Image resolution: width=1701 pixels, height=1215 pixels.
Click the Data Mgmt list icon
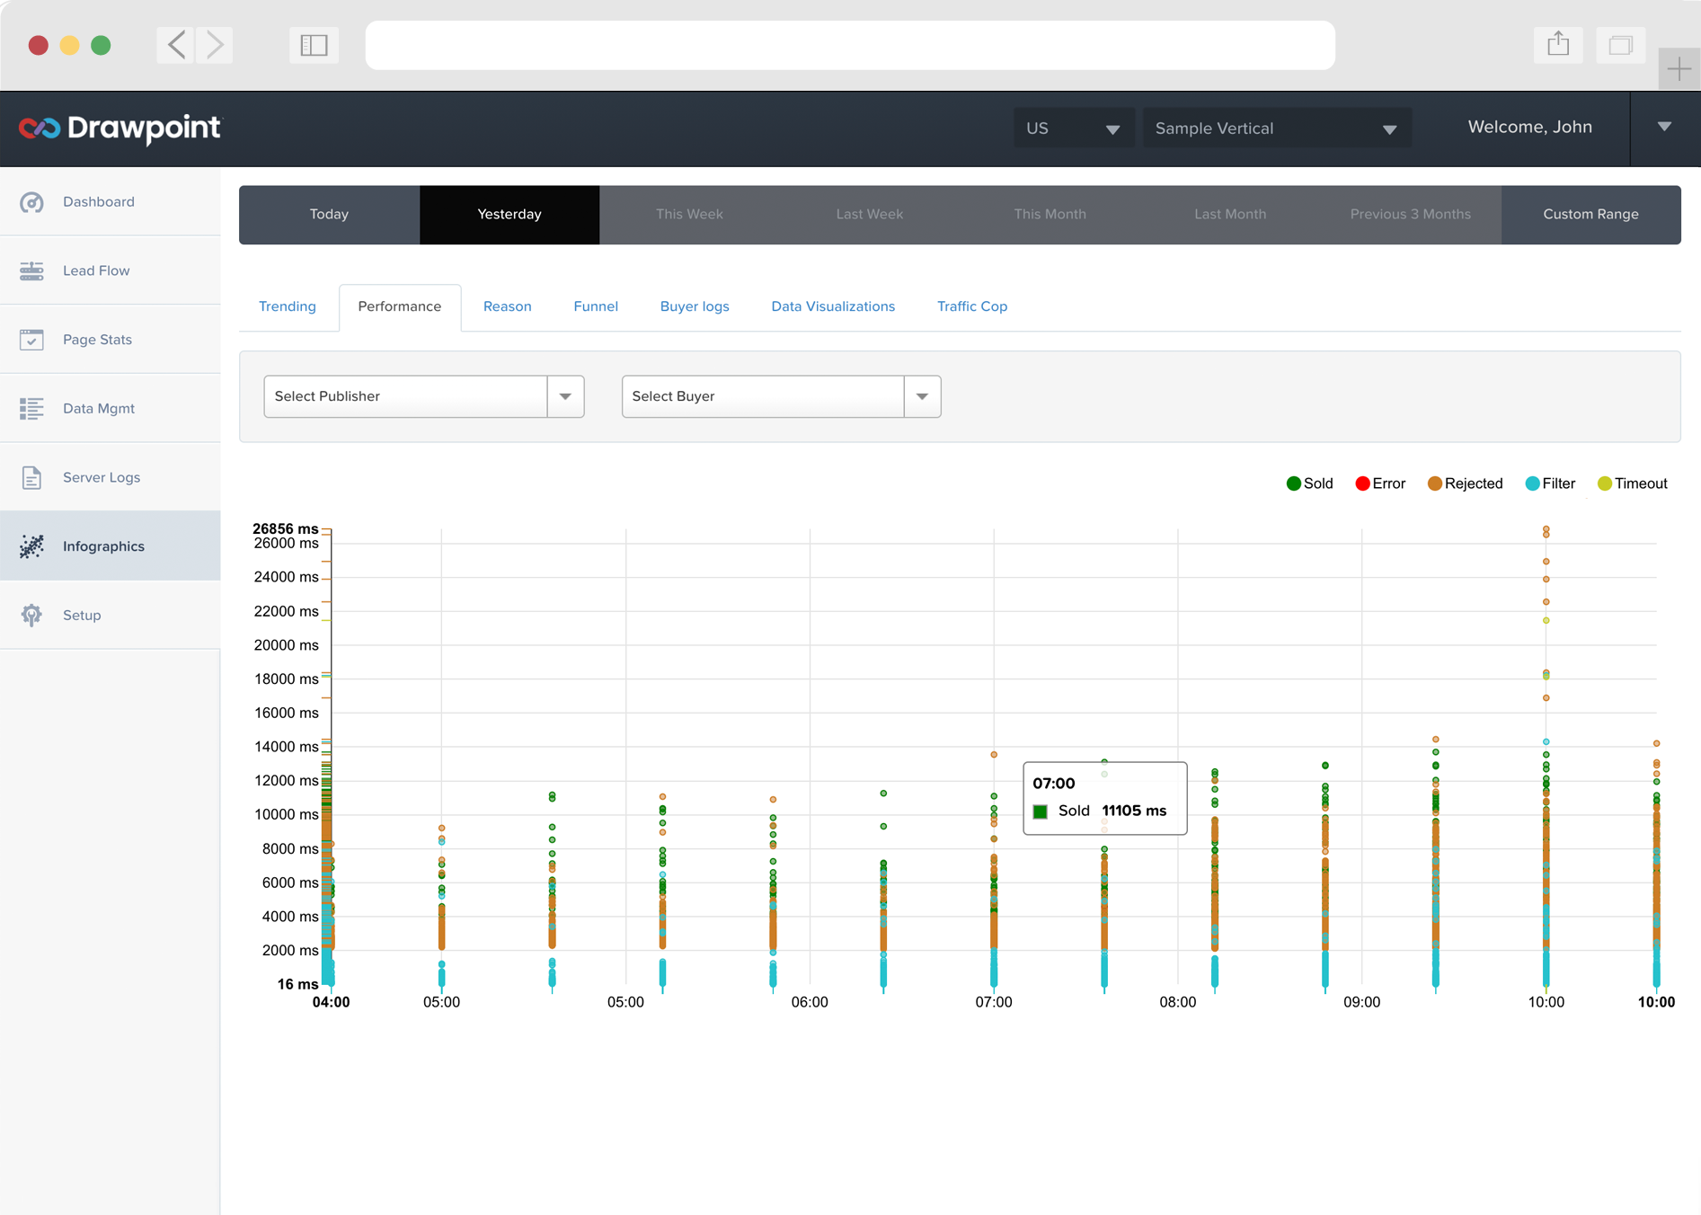coord(31,409)
